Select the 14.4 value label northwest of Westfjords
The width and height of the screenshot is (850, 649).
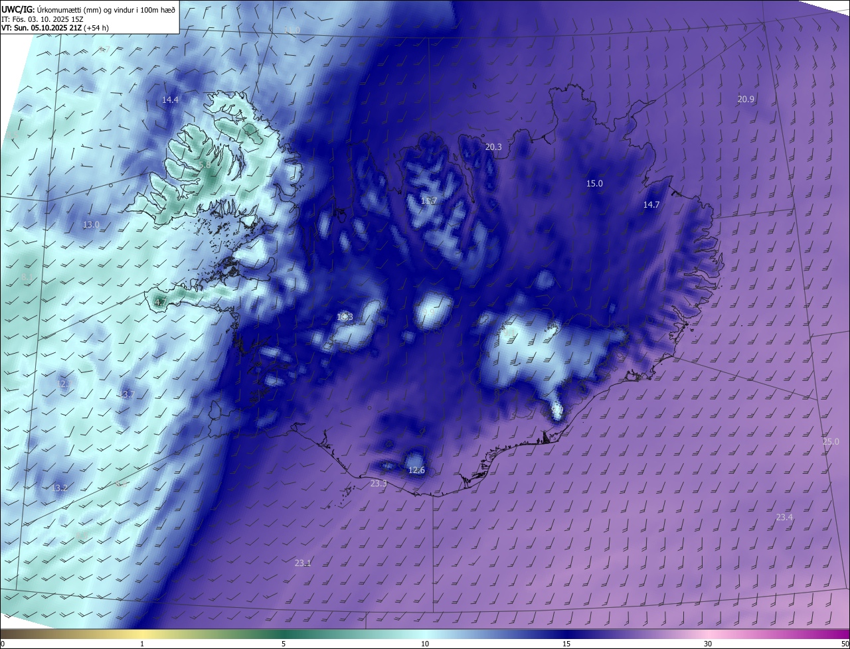pos(170,100)
